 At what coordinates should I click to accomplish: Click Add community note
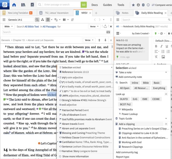point(130,77)
